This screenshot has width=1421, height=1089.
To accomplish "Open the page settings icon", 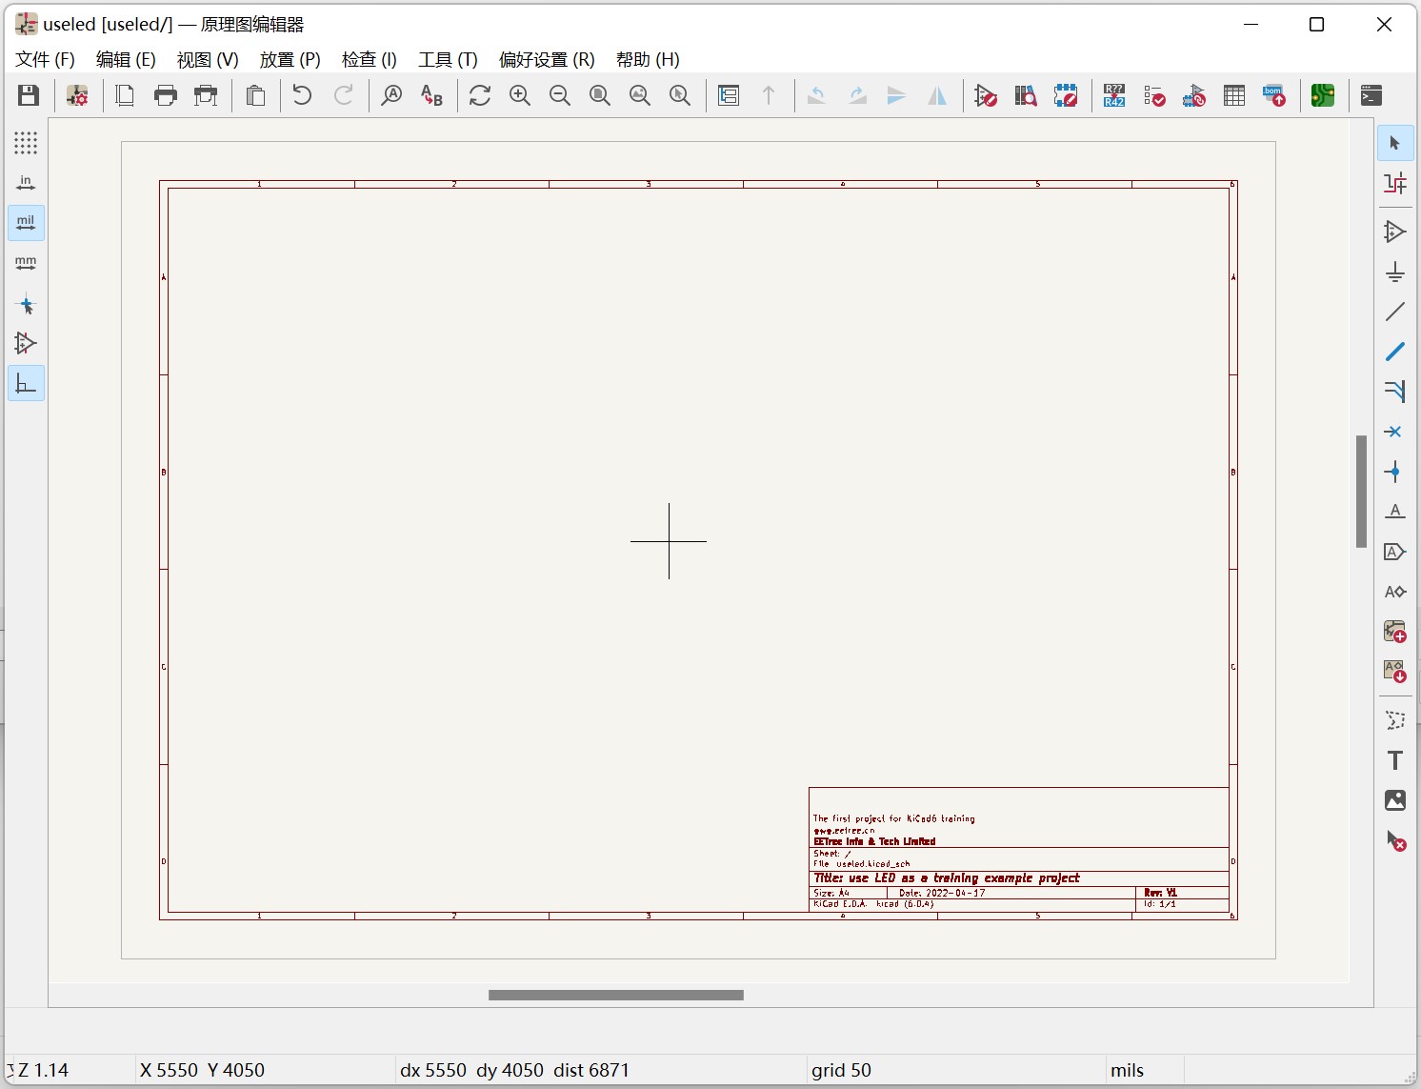I will coord(125,95).
